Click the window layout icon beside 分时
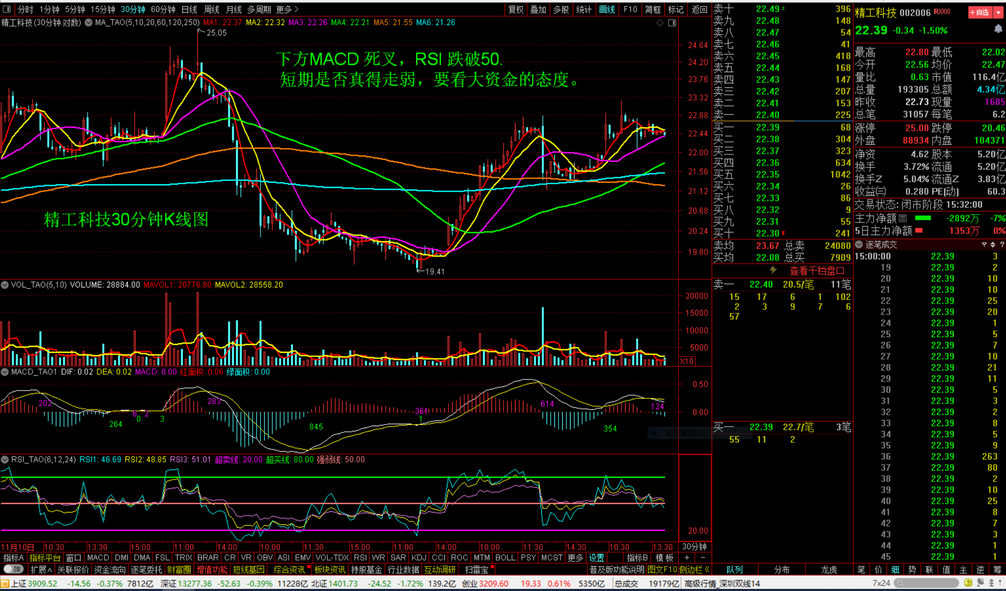 tap(7, 9)
